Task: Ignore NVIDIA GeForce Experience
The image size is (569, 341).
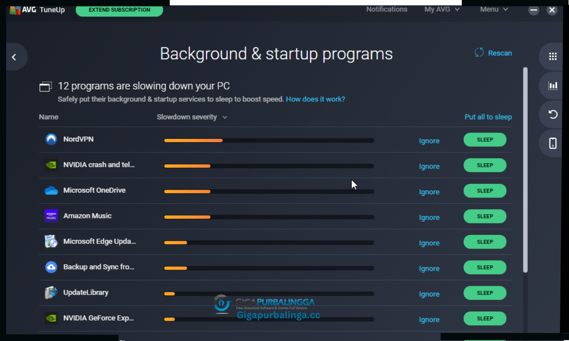Action: coord(429,320)
